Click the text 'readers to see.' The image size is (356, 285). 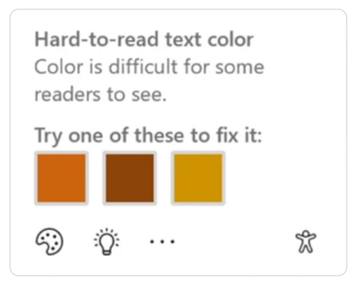click(x=100, y=95)
